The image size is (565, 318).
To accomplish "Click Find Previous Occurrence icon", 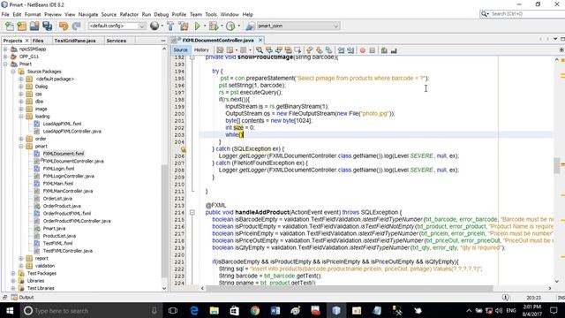I will (x=268, y=50).
